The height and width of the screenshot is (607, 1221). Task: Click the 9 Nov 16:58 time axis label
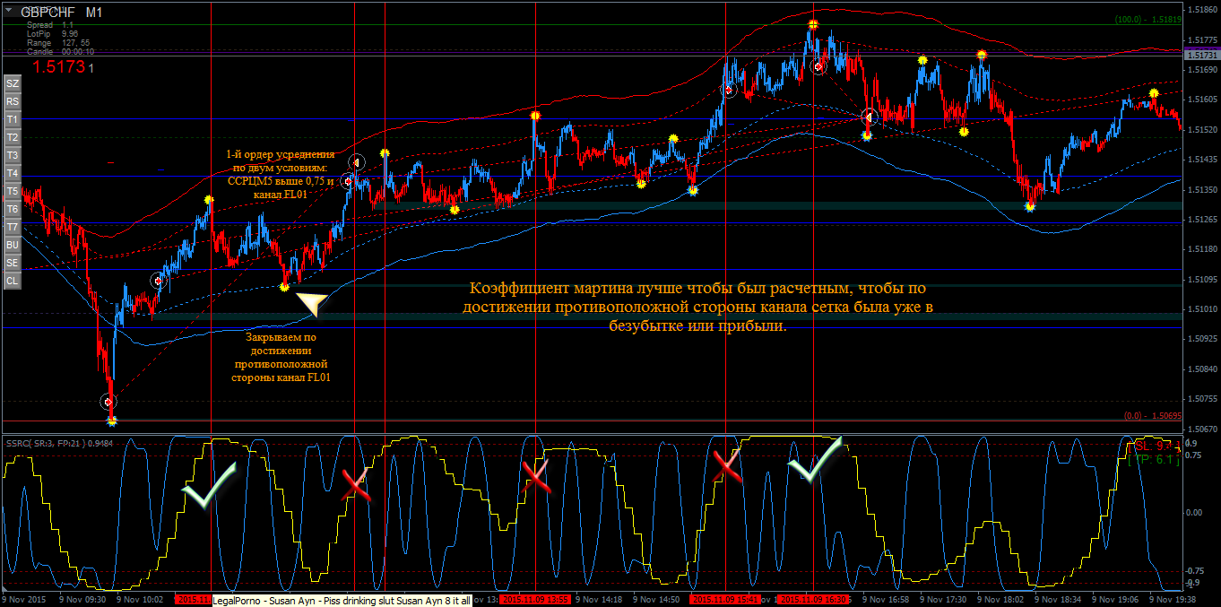coord(886,599)
